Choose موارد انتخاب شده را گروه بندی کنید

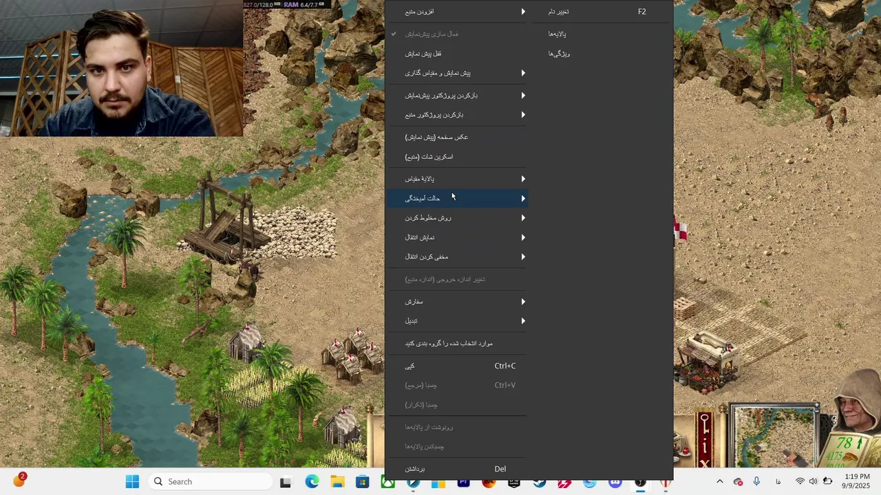(x=458, y=343)
